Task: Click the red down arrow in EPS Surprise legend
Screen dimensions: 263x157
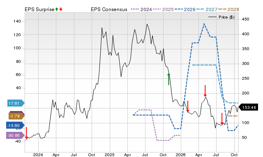Action: click(x=61, y=9)
